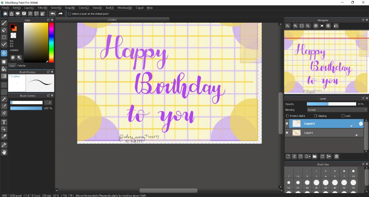
Task: Switch to the Palette tab
Action: tap(21, 65)
